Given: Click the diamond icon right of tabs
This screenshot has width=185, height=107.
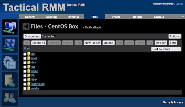Looking at the screenshot, I should click(183, 17).
